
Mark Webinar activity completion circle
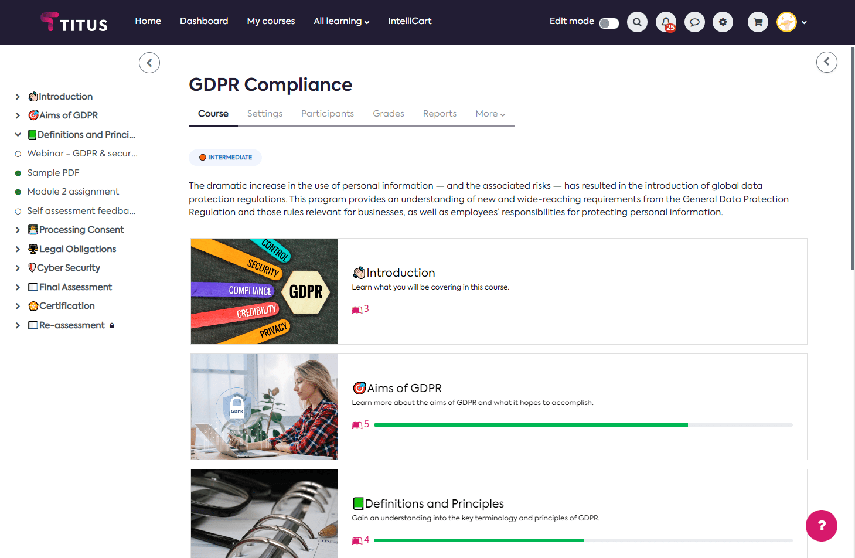coord(18,154)
